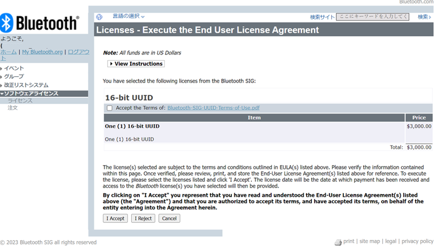Select 注文 submenu item
This screenshot has height=246, width=436.
13,108
